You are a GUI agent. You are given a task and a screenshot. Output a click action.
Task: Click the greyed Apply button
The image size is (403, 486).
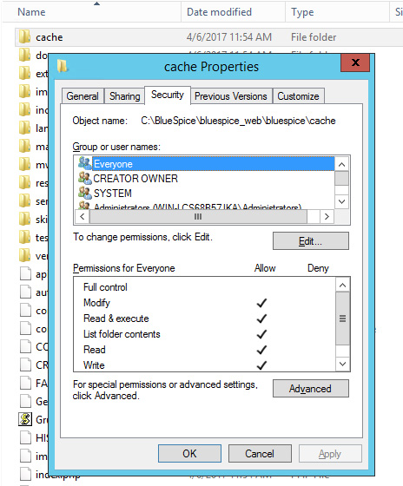[x=330, y=453]
